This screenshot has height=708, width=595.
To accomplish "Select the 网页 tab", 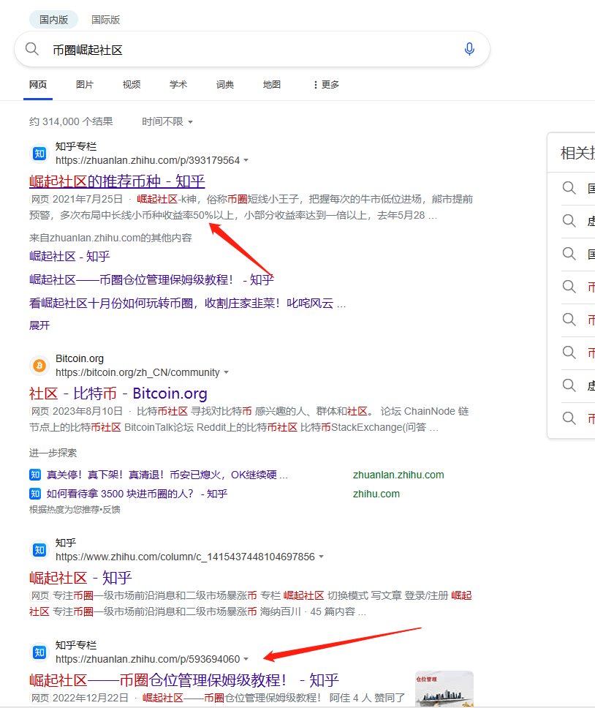I will 38,84.
